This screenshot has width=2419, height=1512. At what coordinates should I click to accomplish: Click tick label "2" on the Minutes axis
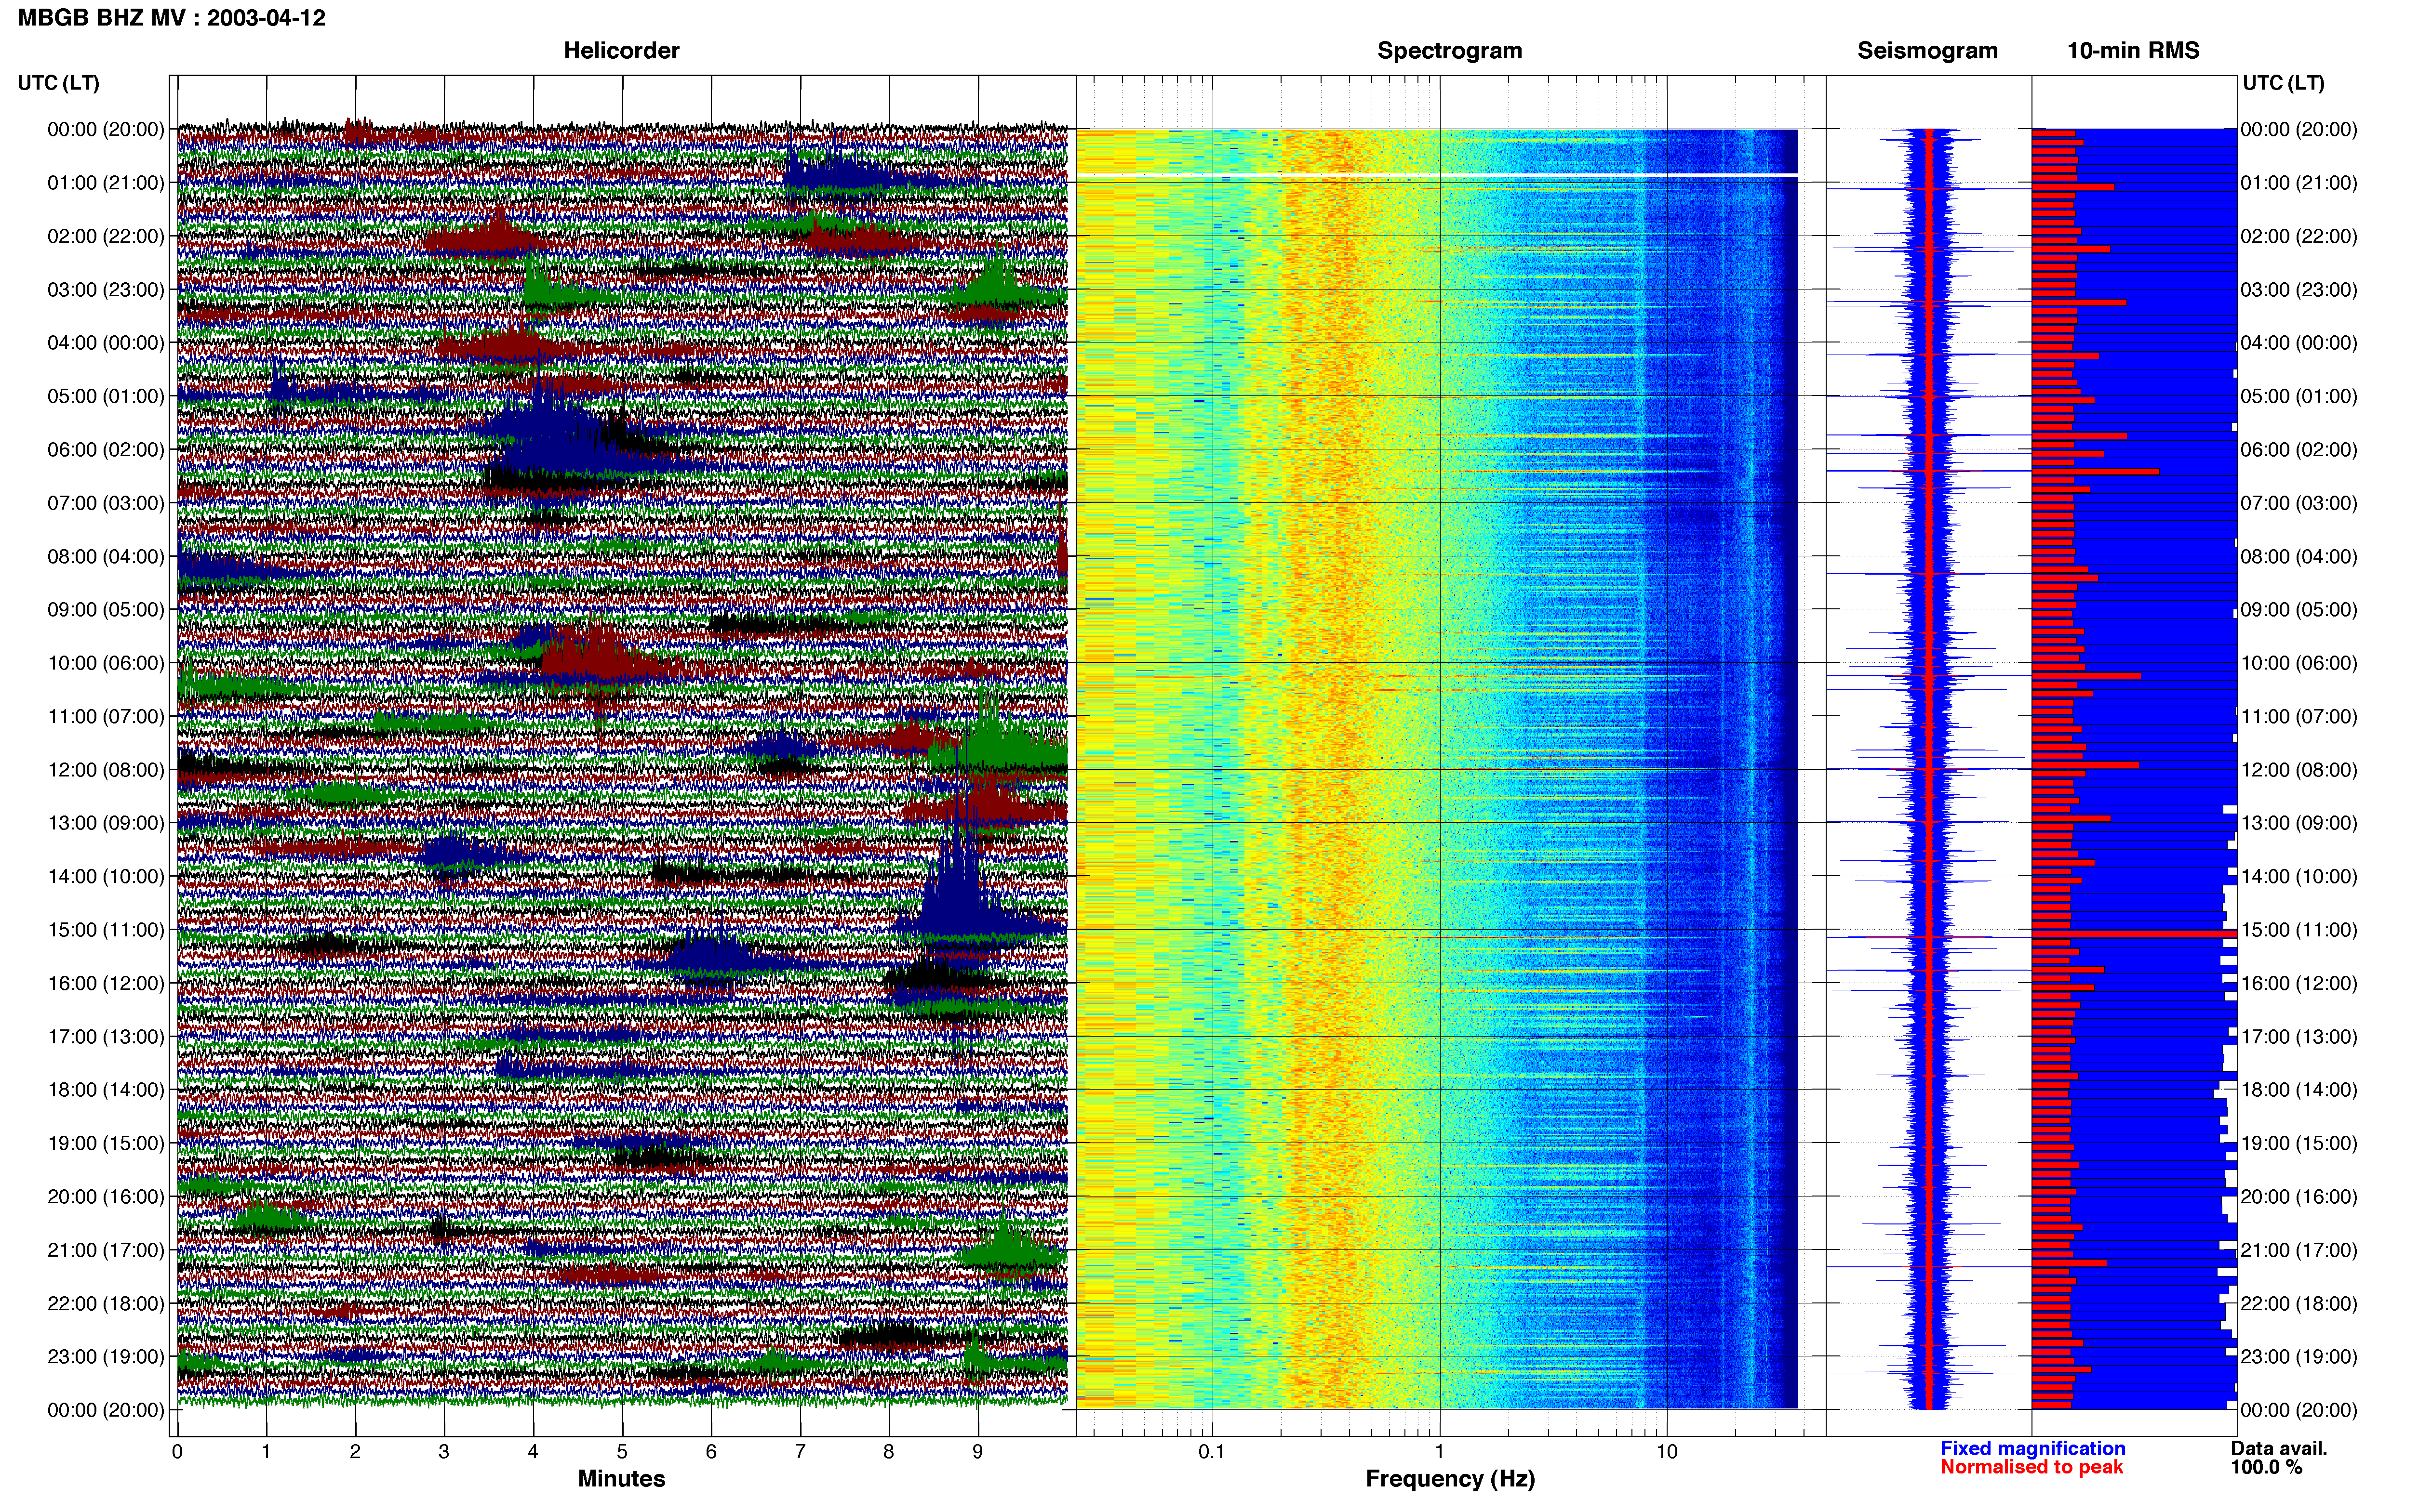pos(355,1452)
